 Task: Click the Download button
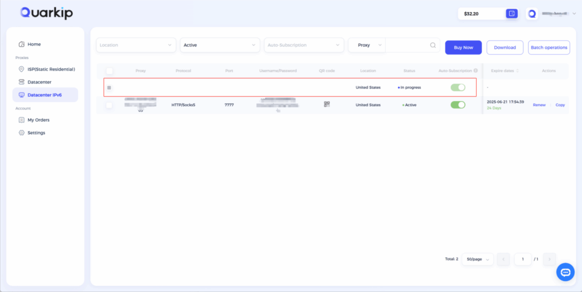(x=505, y=48)
